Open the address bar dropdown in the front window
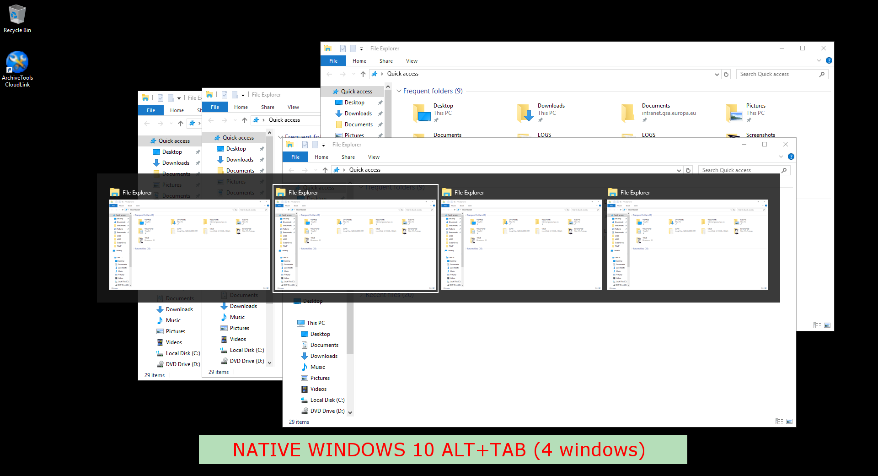Image resolution: width=878 pixels, height=476 pixels. click(x=679, y=170)
